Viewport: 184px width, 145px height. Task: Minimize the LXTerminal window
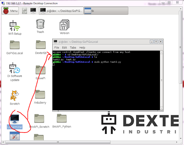pyautogui.click(x=152, y=42)
